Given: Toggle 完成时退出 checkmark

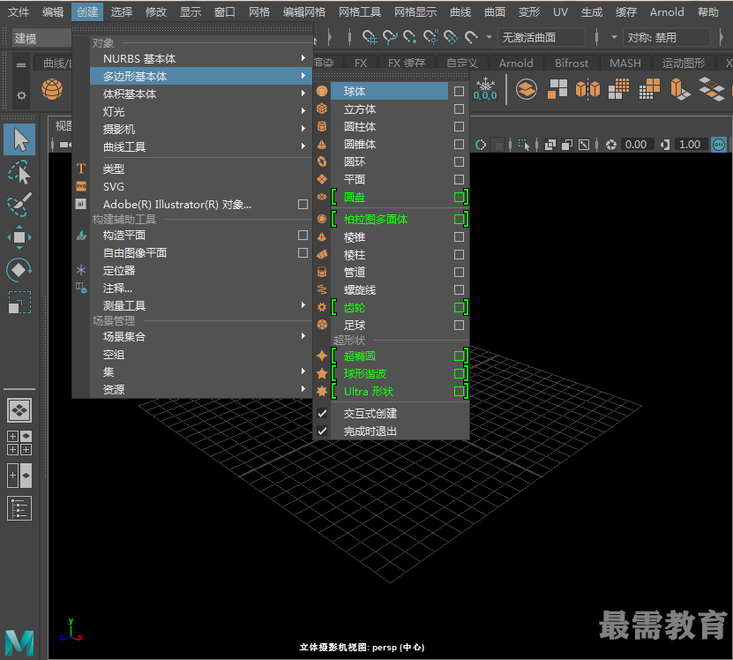Looking at the screenshot, I should [x=322, y=431].
